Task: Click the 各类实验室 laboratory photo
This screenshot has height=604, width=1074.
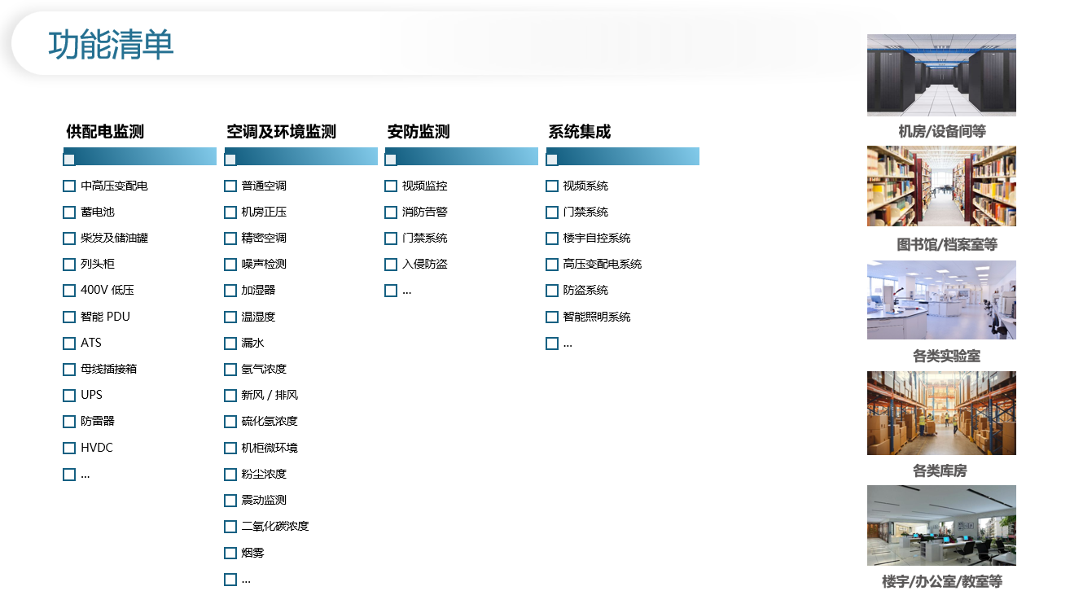Action: click(941, 300)
